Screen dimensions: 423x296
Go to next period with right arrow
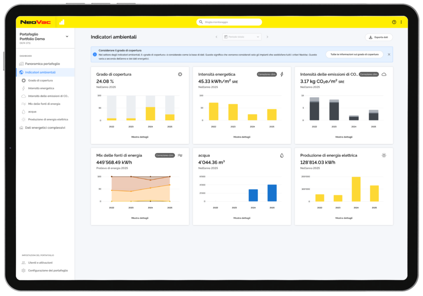pyautogui.click(x=267, y=37)
